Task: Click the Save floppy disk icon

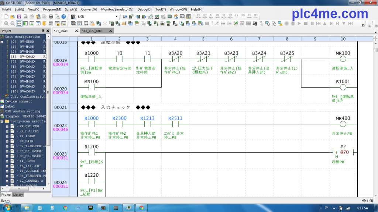Action: pos(19,17)
